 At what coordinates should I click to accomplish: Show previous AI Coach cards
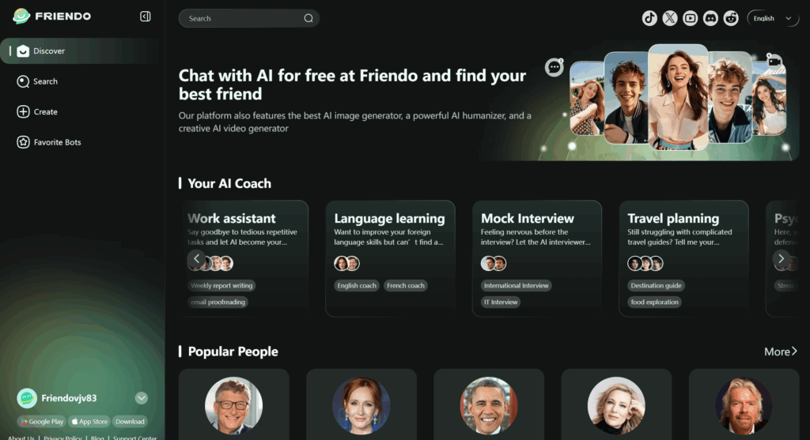click(x=196, y=258)
